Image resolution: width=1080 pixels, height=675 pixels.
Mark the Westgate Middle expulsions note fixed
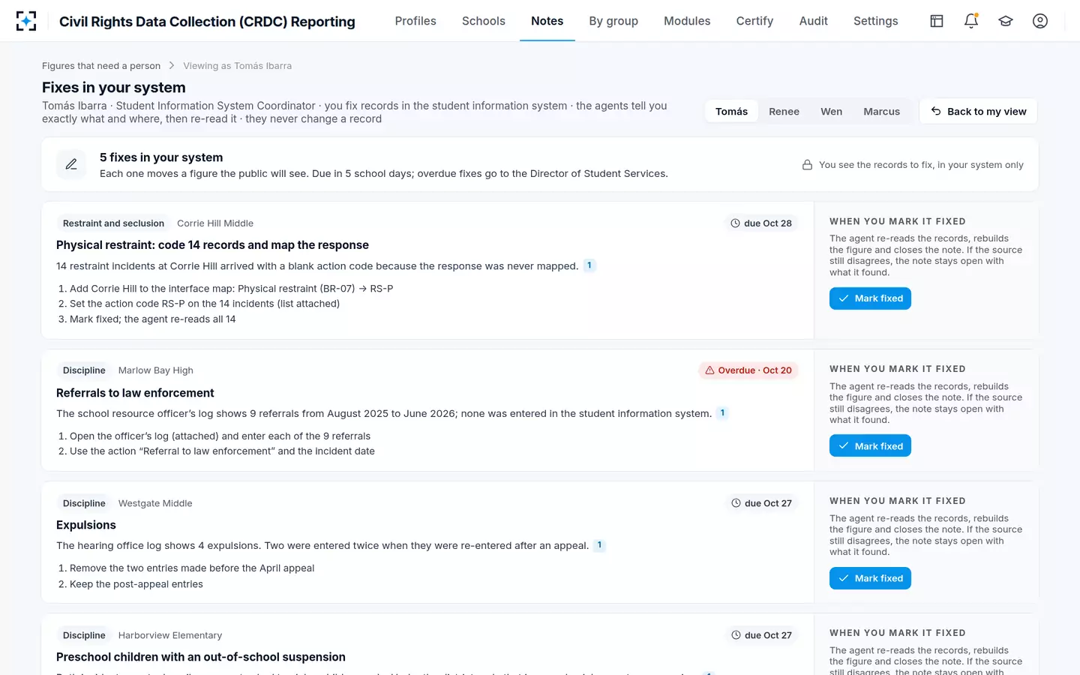[x=870, y=578]
